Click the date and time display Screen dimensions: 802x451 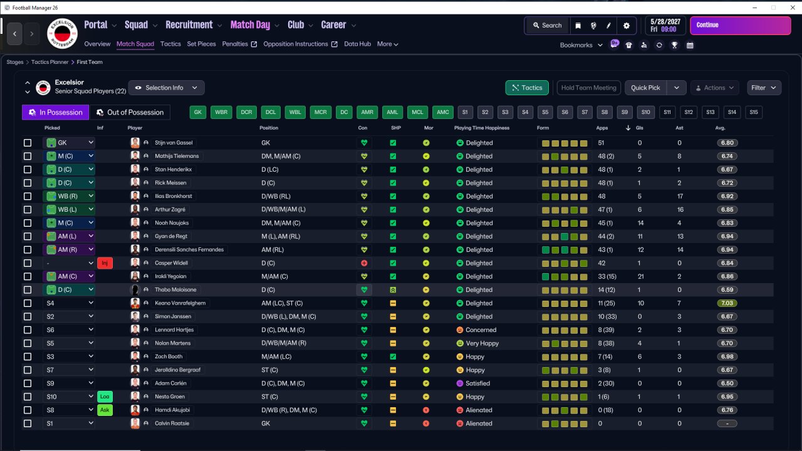(x=665, y=26)
